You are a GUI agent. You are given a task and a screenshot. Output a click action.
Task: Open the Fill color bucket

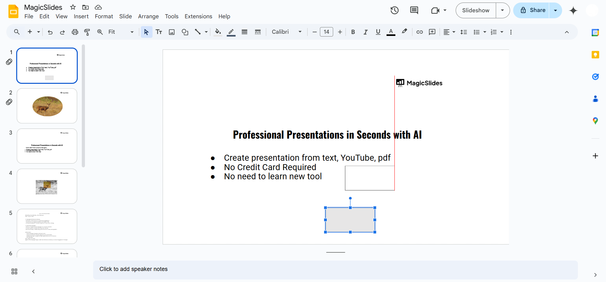[x=218, y=32]
